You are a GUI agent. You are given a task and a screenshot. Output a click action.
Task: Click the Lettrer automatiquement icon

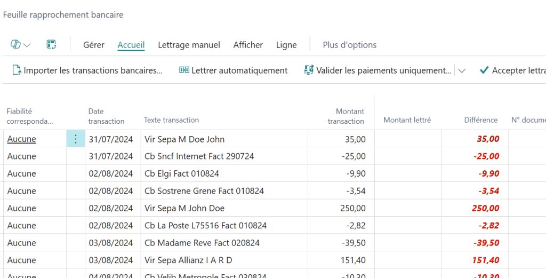pyautogui.click(x=184, y=70)
